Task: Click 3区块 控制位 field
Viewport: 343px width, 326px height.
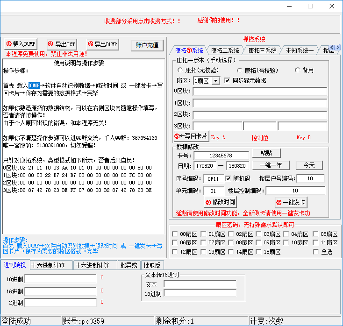Action: click(260, 126)
